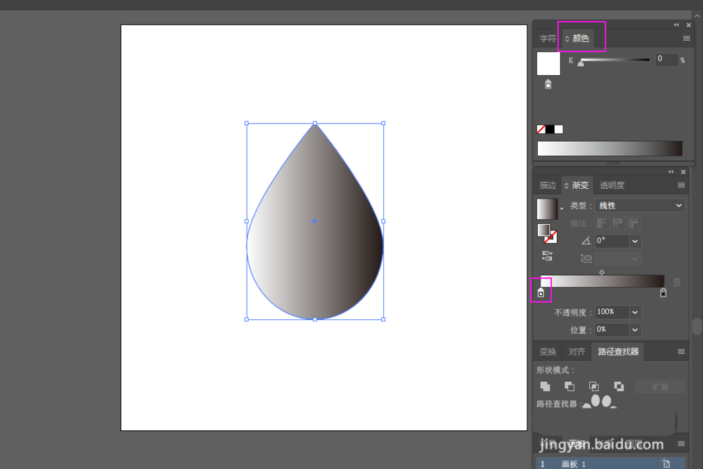Select the black gradient stop on right
703x469 pixels.
pos(663,293)
